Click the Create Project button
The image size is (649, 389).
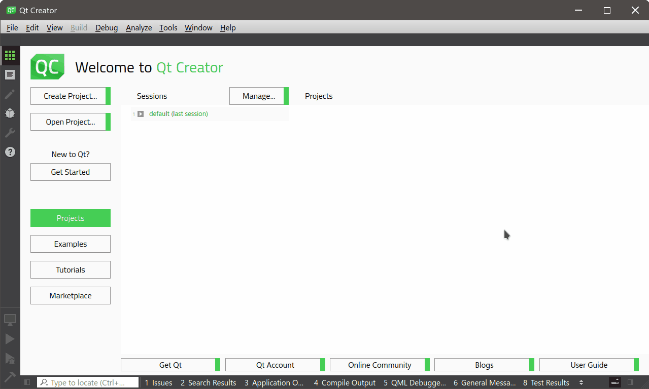[70, 96]
